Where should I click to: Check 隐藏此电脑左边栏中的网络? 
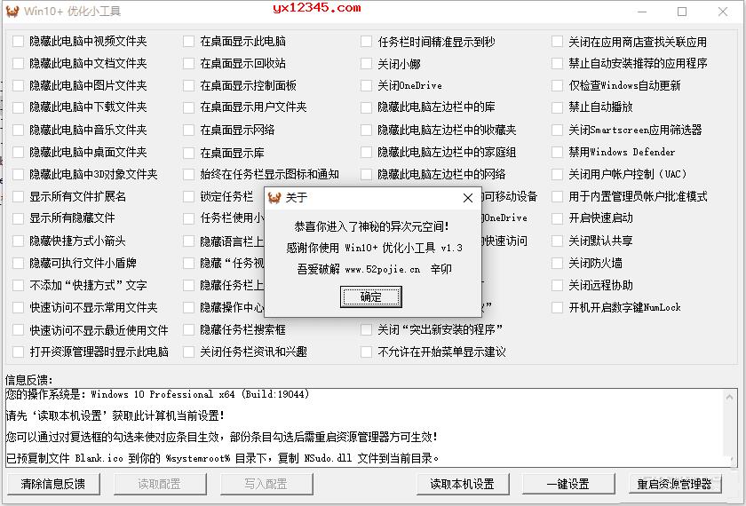366,175
